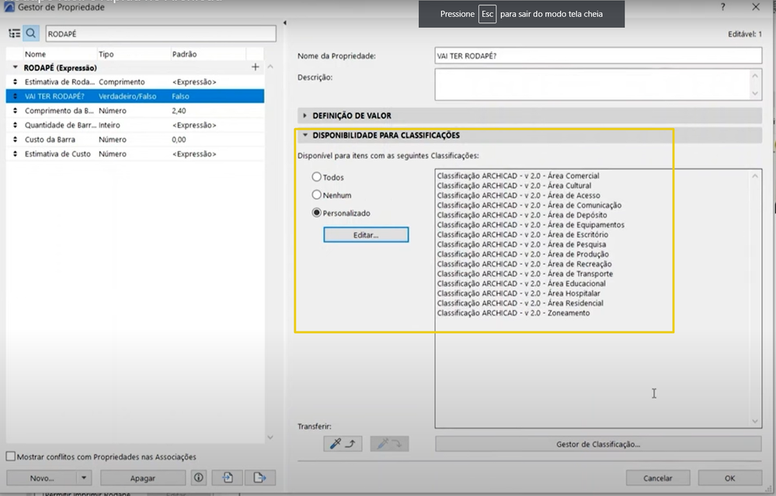Click the export properties icon
Viewport: 776px width, 496px height.
click(259, 477)
